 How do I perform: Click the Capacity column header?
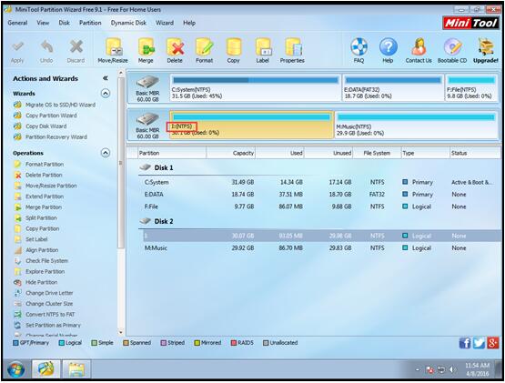pos(231,153)
